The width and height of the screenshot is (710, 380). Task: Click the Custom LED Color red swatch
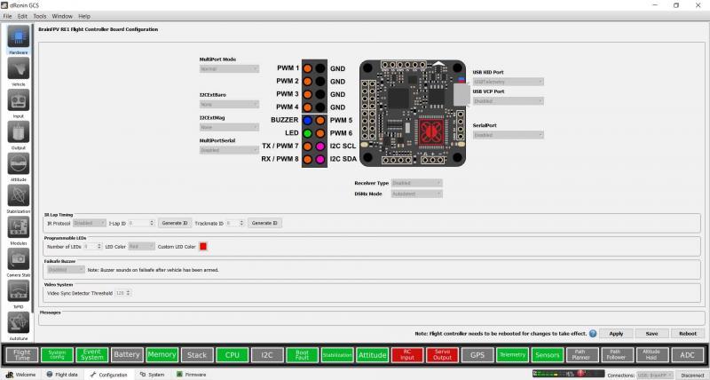(x=203, y=246)
